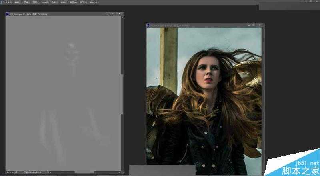Click the PS icon on the portrait document title bar
Screen dimensions: 320x176
148,26
